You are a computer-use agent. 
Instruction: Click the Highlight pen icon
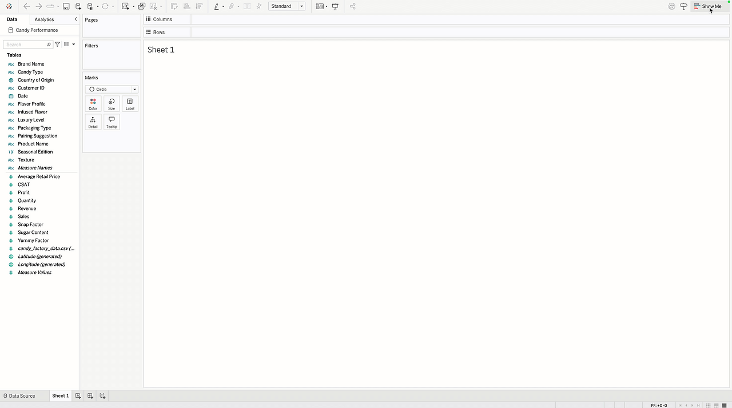pyautogui.click(x=217, y=6)
